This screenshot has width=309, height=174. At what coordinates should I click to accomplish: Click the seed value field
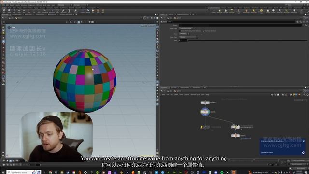coord(183,40)
